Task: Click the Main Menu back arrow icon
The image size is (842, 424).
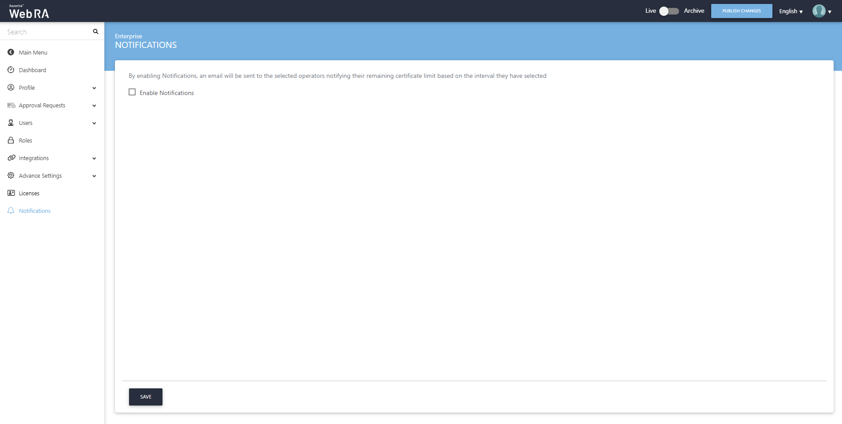Action: click(11, 52)
